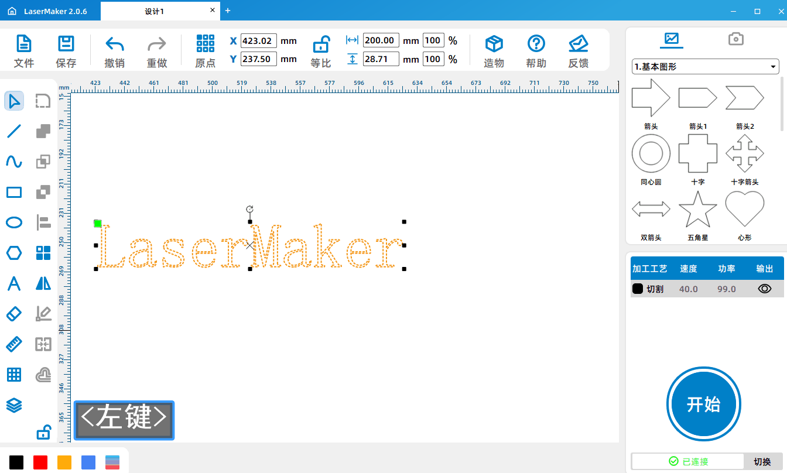Click the 切换 switch button

point(762,461)
